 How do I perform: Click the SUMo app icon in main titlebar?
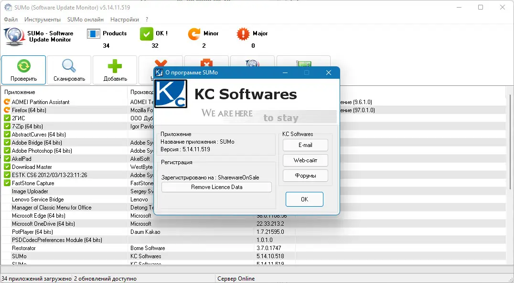click(x=8, y=7)
